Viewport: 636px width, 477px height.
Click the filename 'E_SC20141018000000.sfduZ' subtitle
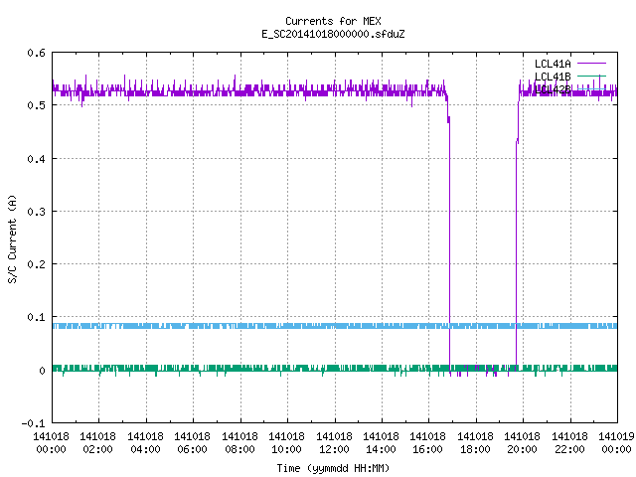pyautogui.click(x=333, y=34)
